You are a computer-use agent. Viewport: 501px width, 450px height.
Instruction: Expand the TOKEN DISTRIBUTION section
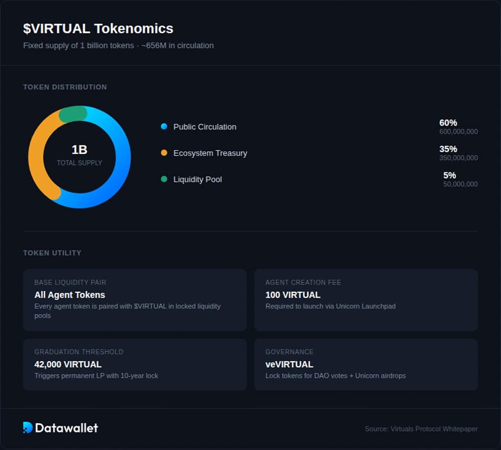pyautogui.click(x=65, y=87)
